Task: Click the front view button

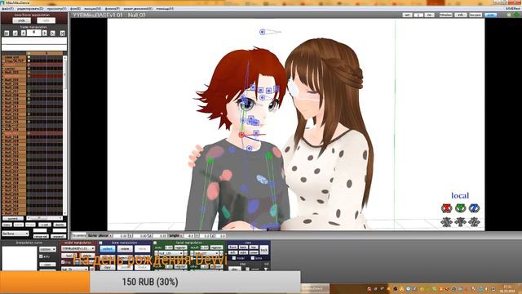Action: coord(232,247)
